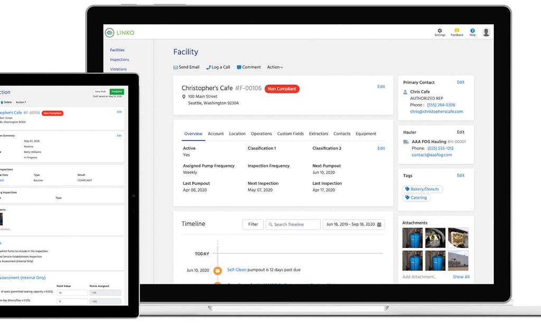The image size is (541, 327).
Task: Open the top-row blue tank attachment thumbnail
Action: coord(412,238)
